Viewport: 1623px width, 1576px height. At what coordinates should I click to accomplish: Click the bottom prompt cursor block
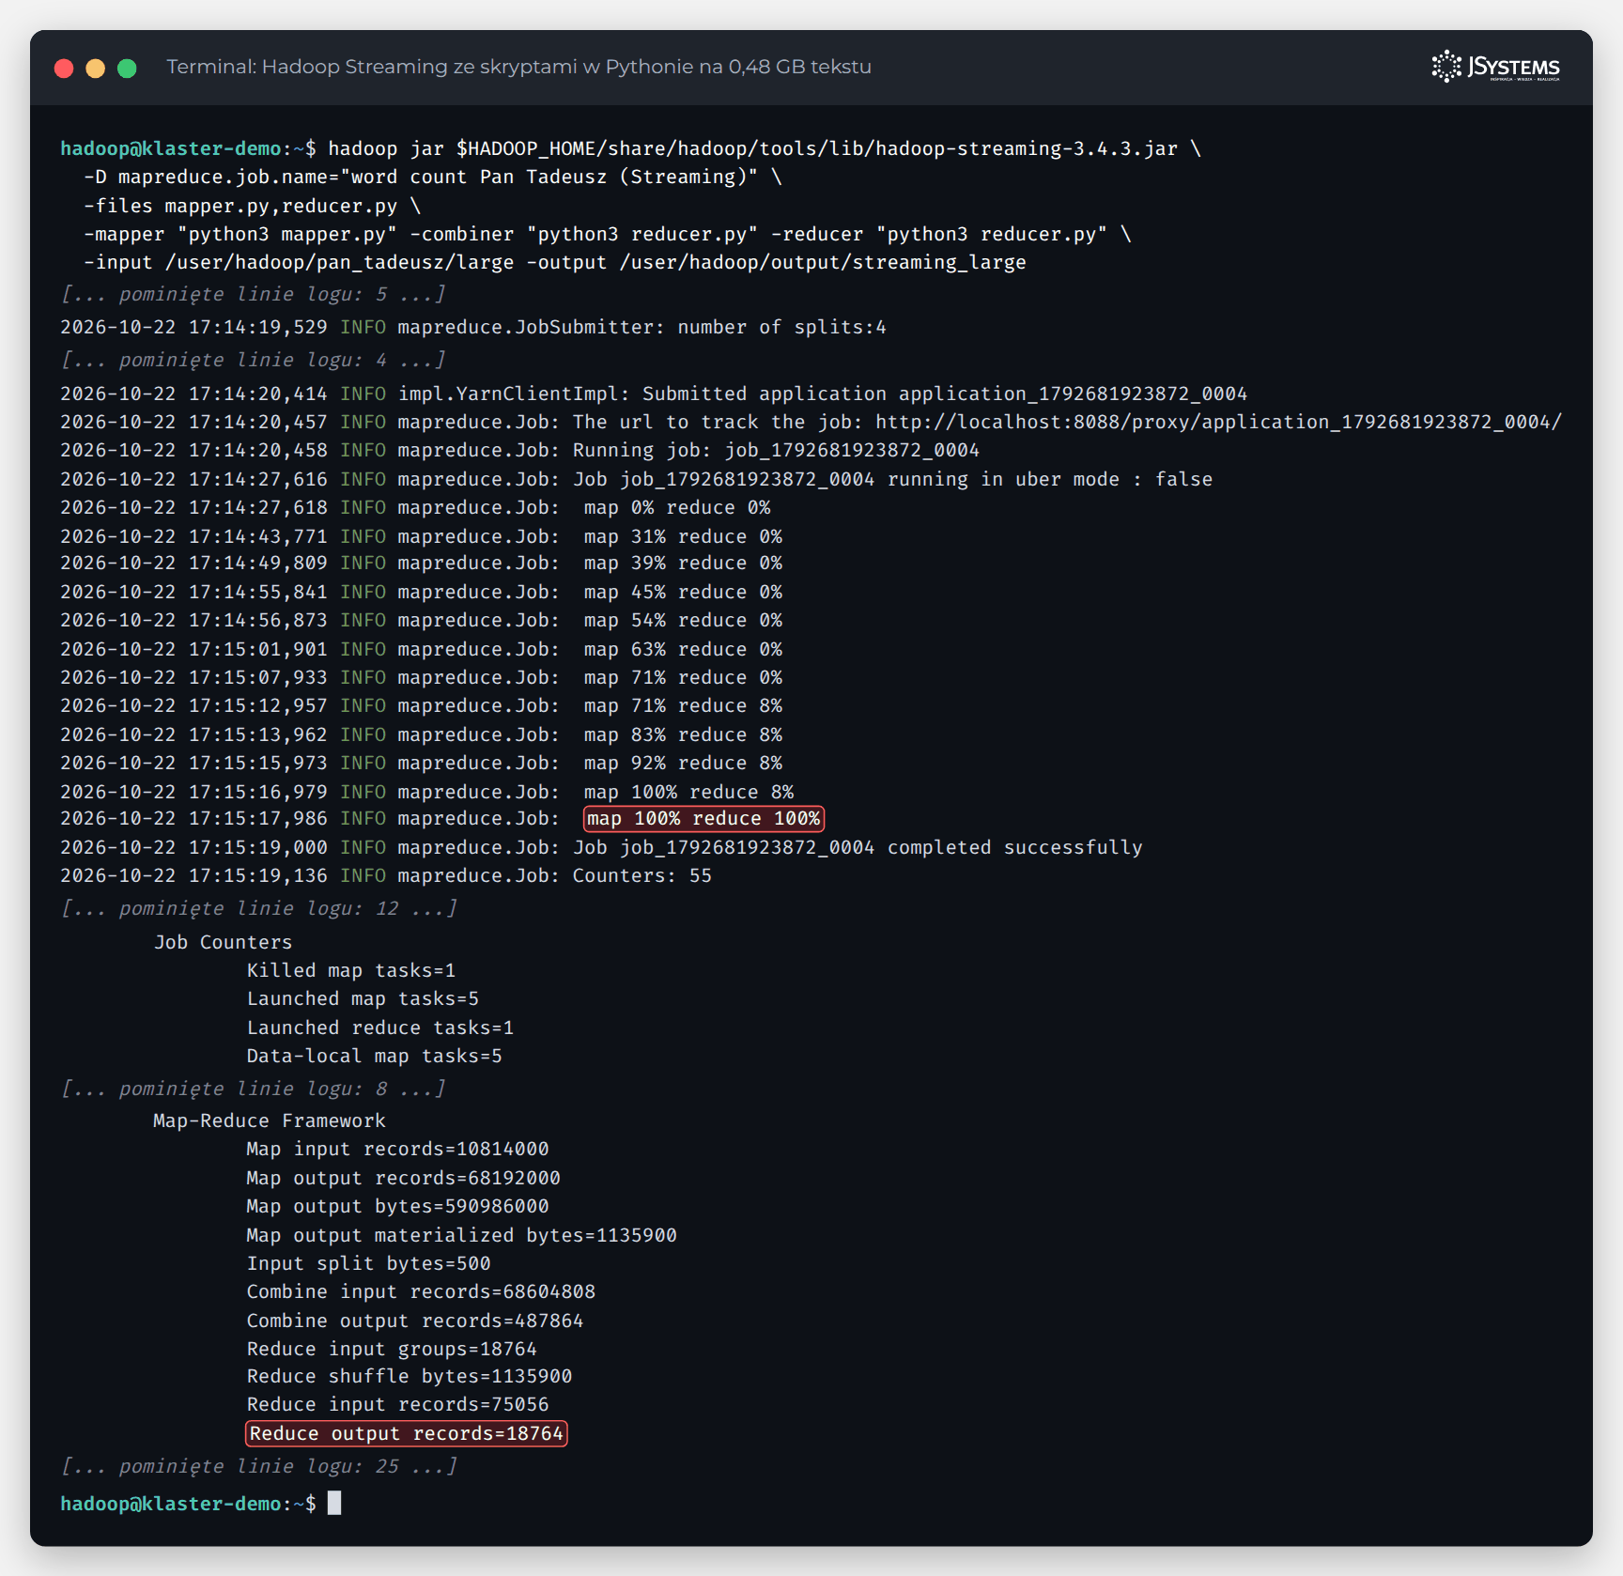coord(334,1503)
